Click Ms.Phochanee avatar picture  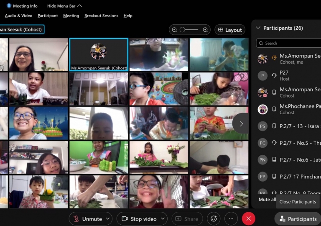point(262,109)
